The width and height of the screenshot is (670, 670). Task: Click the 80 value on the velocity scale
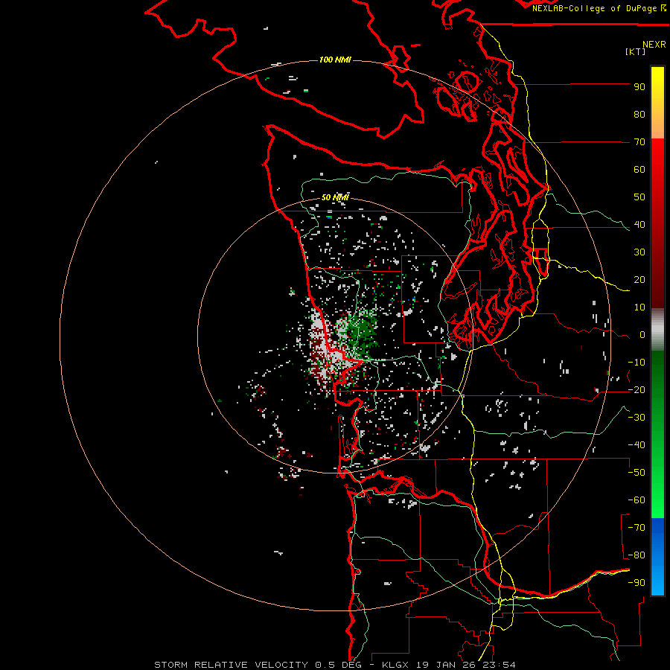[639, 114]
